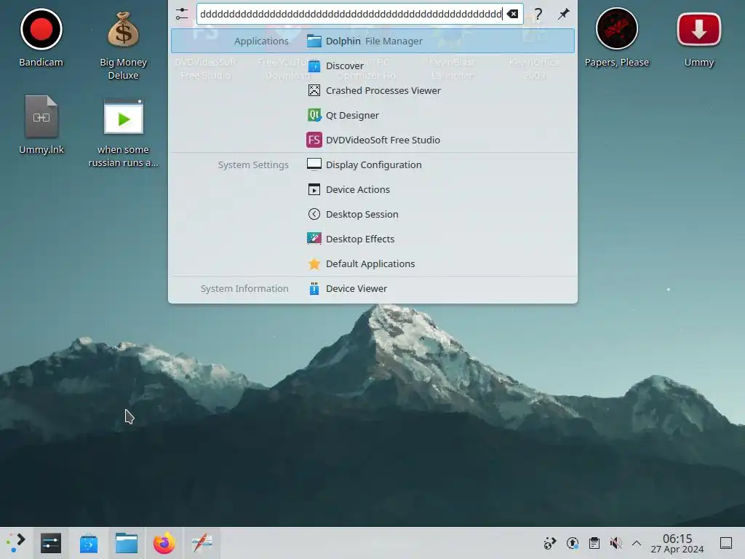Click the Desktop Effects wand icon
Viewport: 745px width, 559px height.
pyautogui.click(x=314, y=239)
